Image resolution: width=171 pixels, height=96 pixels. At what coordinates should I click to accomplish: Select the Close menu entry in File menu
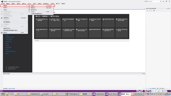[x=5, y=10]
